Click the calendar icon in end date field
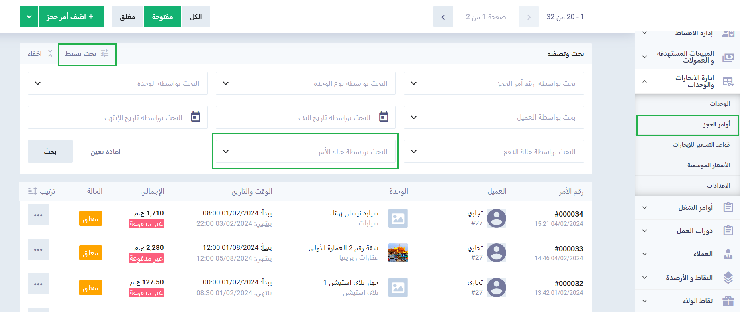The image size is (740, 312). 196,117
